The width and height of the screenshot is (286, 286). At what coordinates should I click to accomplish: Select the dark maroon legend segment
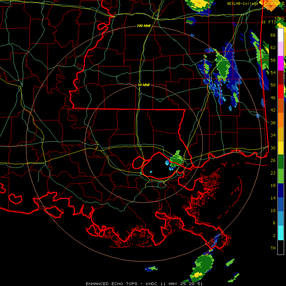281,77
